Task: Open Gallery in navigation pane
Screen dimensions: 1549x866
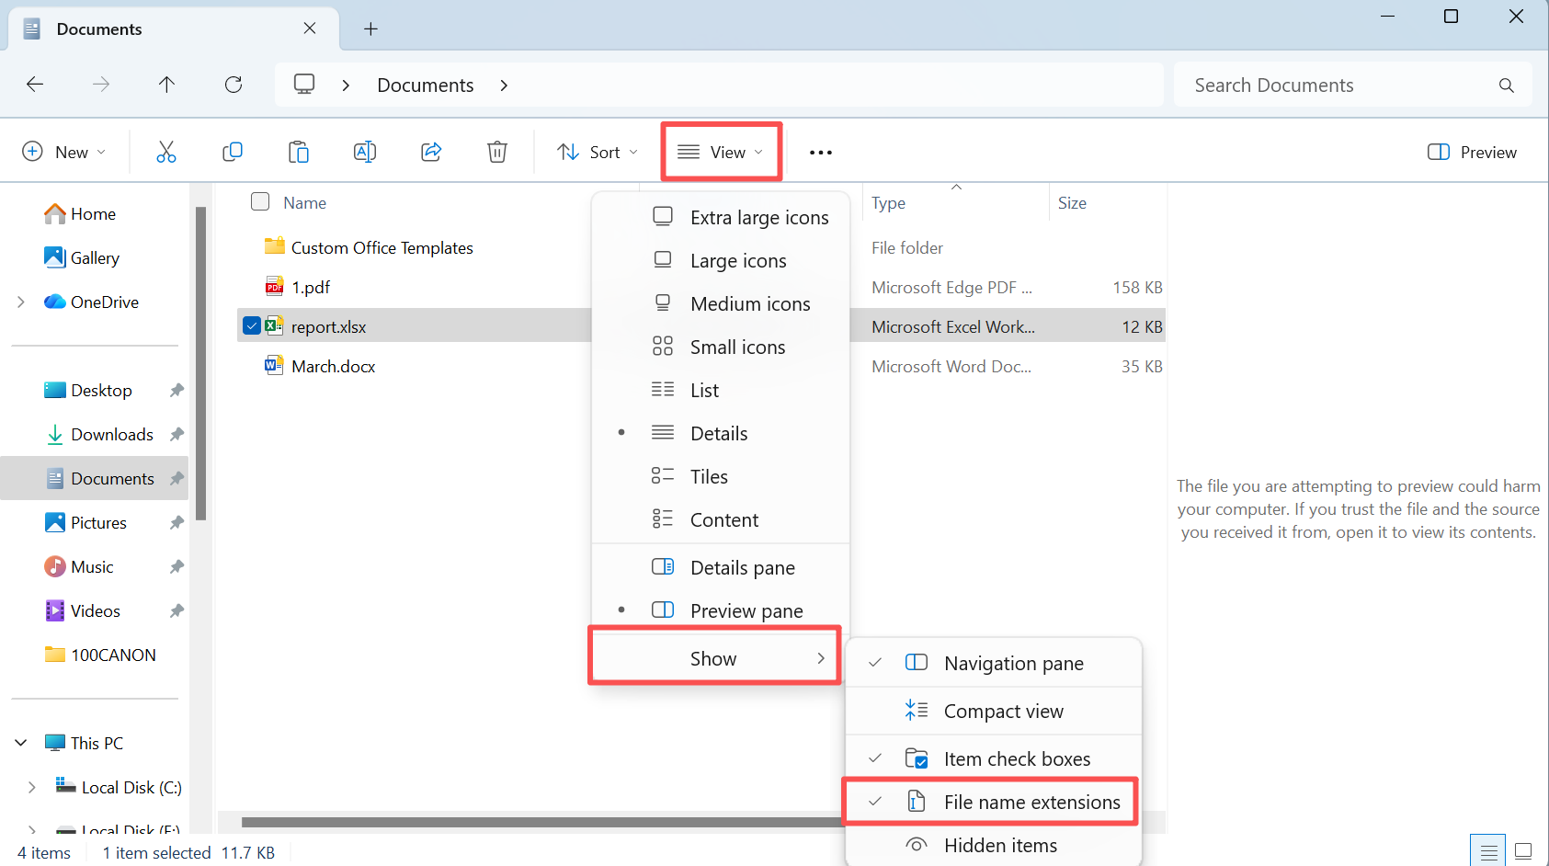Action: [x=82, y=257]
